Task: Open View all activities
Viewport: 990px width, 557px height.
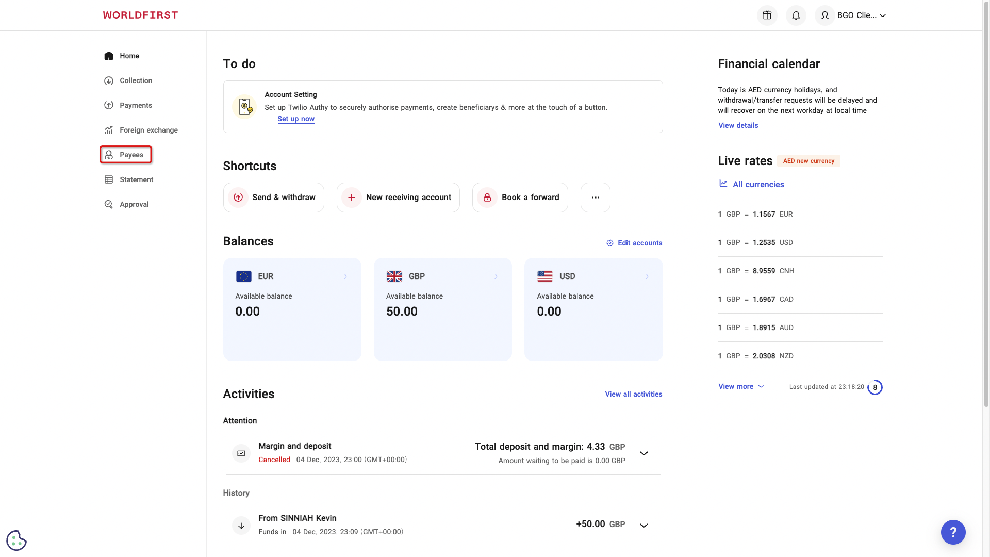Action: click(x=633, y=394)
